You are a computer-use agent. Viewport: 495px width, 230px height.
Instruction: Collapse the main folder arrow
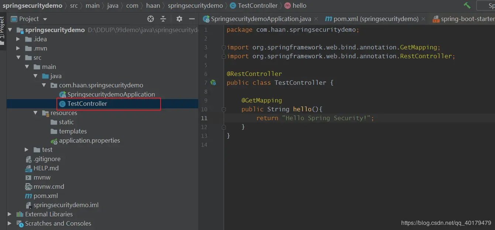tap(27, 67)
